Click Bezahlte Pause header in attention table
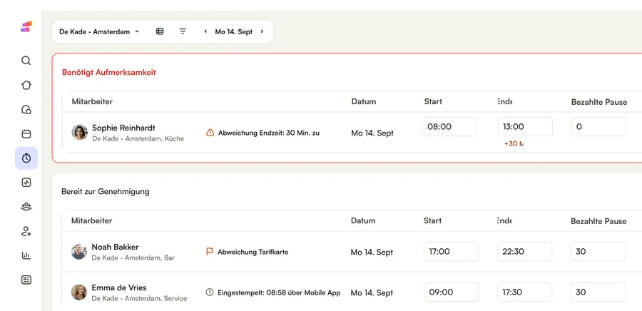Viewport: 642px width, 311px height. click(x=599, y=102)
